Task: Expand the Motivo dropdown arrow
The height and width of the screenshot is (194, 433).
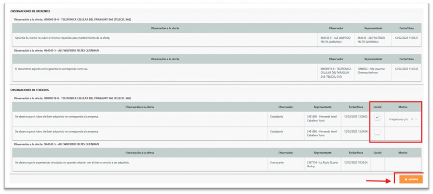Action: click(x=417, y=120)
